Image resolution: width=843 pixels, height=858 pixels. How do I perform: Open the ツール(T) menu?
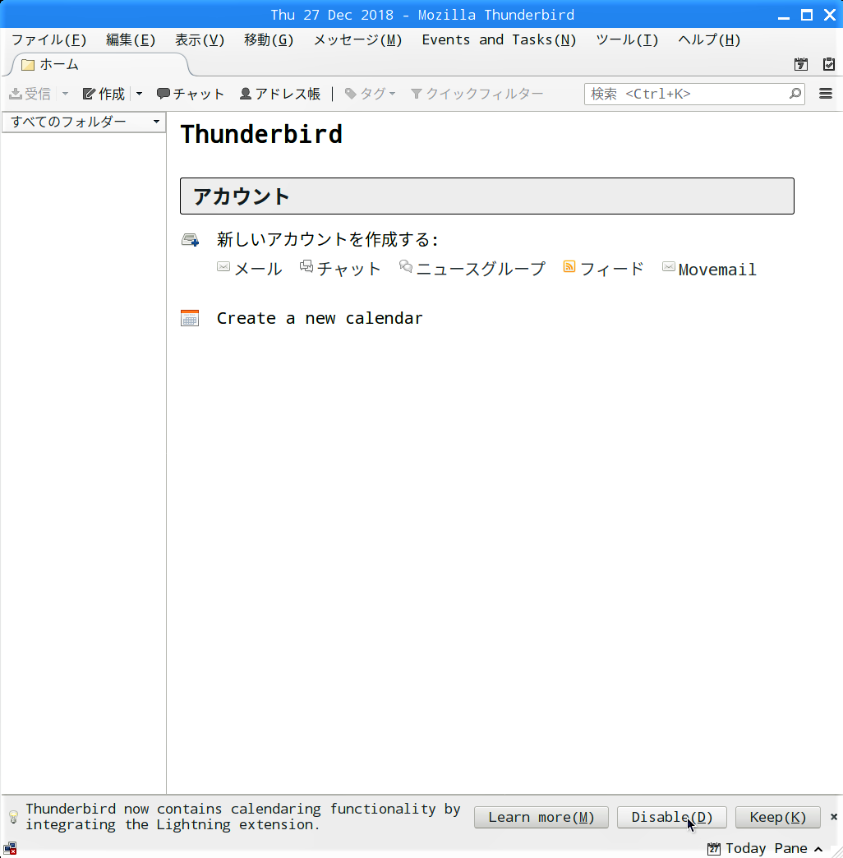(627, 40)
